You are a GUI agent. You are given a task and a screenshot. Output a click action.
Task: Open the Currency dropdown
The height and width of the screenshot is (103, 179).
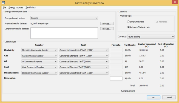[x=151, y=37]
